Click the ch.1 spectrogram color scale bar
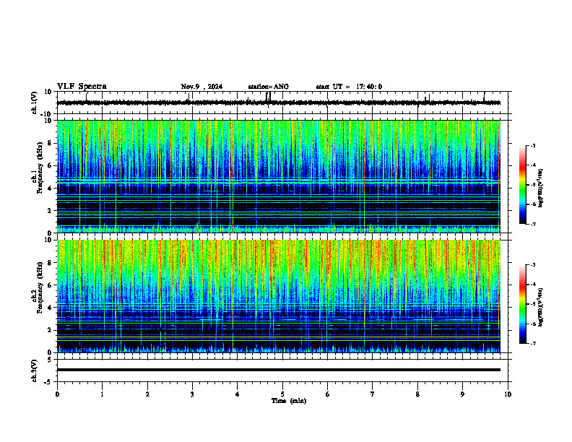The width and height of the screenshot is (572, 442). click(522, 185)
